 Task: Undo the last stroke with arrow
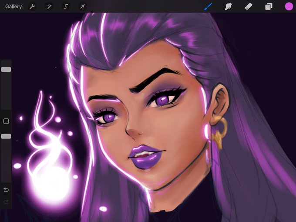click(6, 189)
